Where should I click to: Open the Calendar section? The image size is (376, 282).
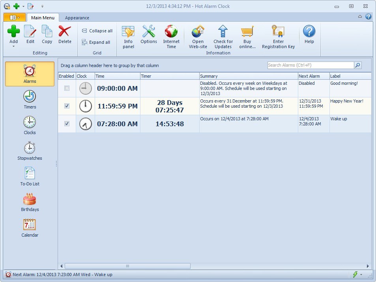click(30, 228)
